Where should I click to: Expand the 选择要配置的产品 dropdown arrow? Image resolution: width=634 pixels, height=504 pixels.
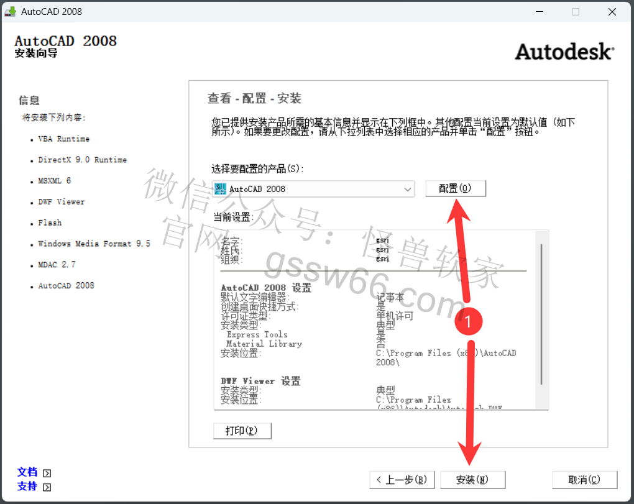pos(407,189)
